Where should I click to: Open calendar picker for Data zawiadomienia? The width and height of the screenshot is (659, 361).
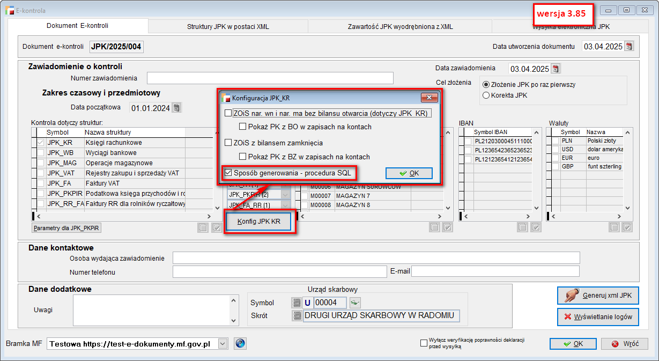pos(556,69)
